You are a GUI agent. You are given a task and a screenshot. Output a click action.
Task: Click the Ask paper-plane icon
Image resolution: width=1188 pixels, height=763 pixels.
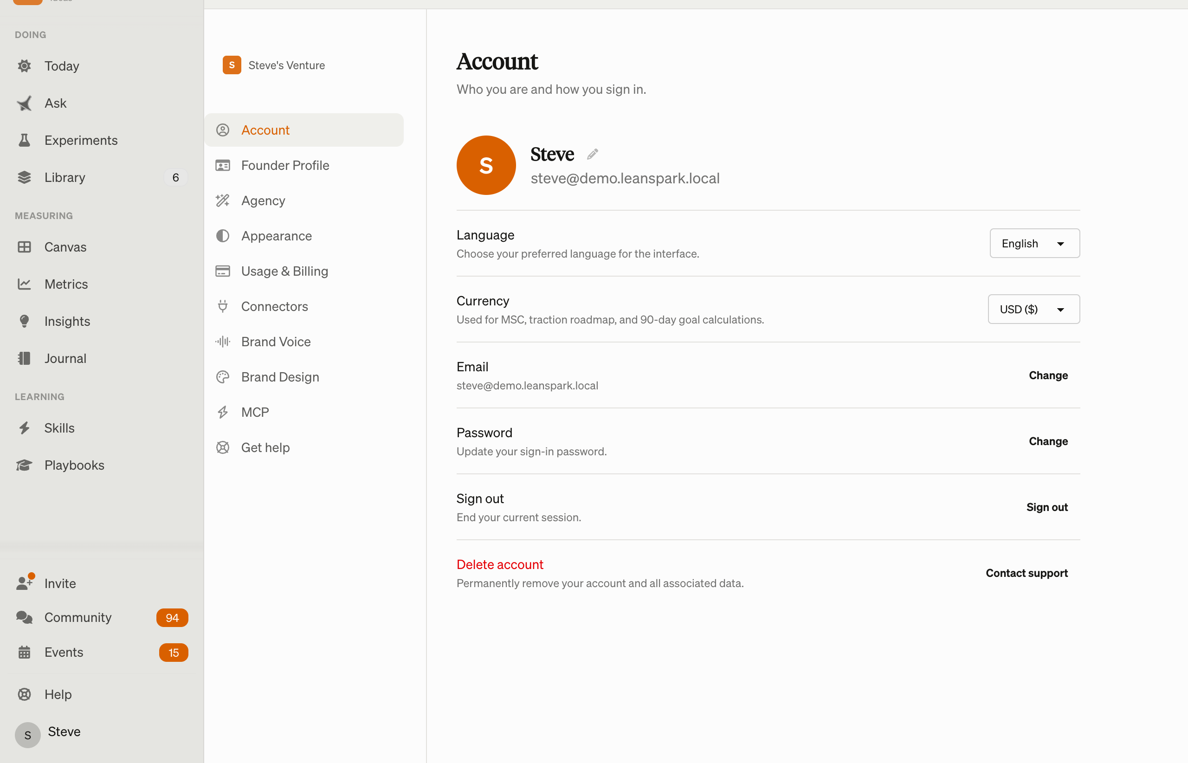(24, 103)
